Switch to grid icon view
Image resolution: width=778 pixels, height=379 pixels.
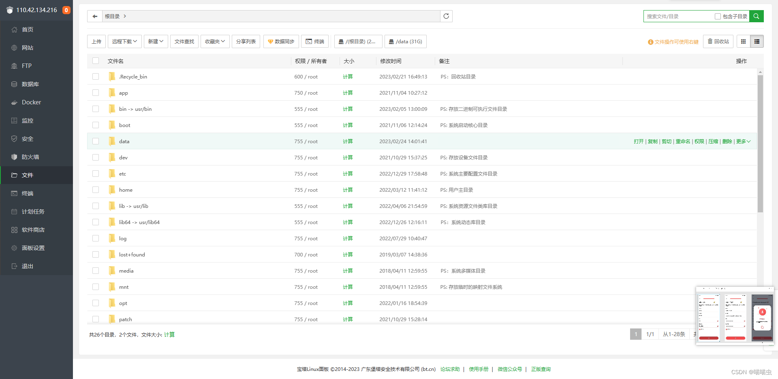743,41
